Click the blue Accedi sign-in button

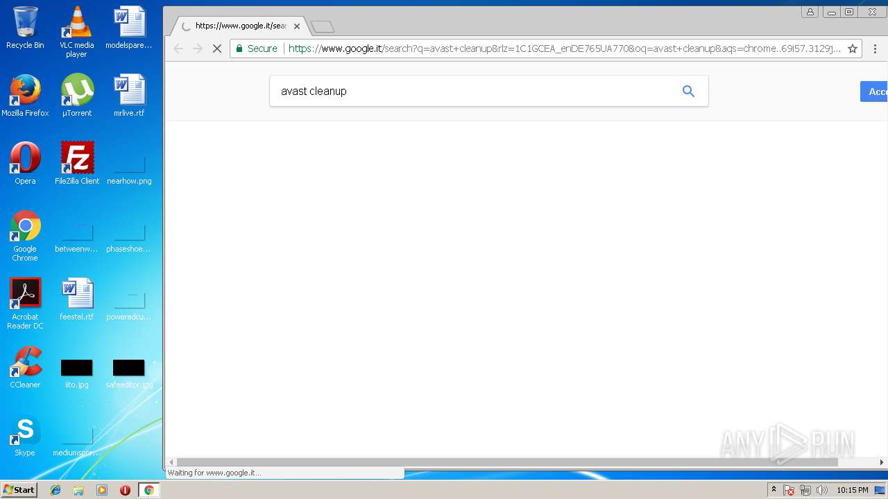point(874,91)
